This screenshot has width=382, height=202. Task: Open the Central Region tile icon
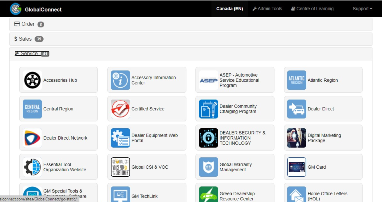32,109
